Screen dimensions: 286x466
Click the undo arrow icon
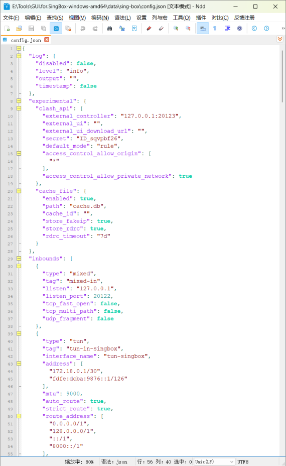pyautogui.click(x=83, y=29)
